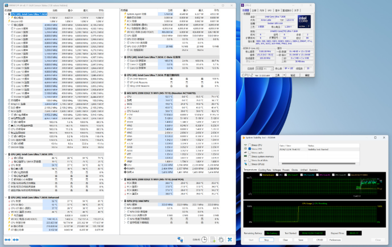Click the log to file document icon
The width and height of the screenshot is (392, 247).
tap(213, 239)
